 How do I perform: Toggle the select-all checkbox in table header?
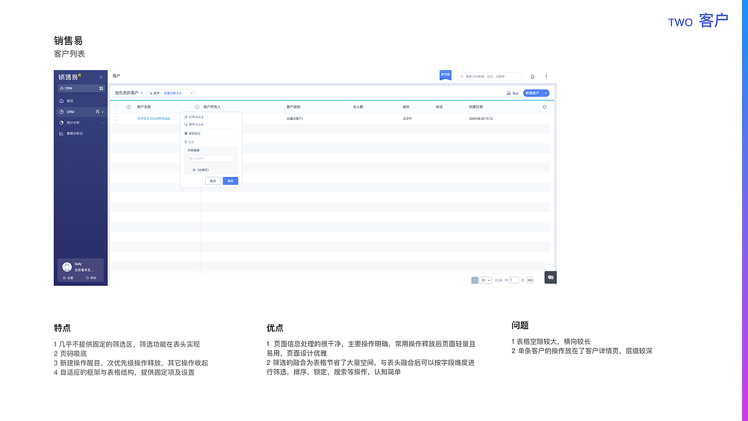(116, 107)
